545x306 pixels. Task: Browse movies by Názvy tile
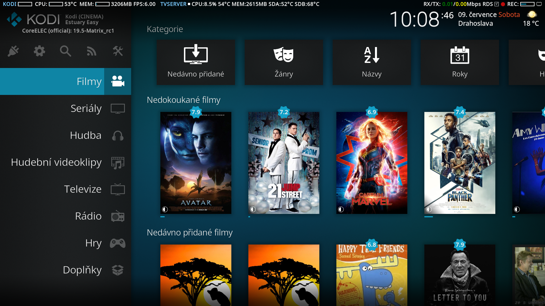point(372,62)
